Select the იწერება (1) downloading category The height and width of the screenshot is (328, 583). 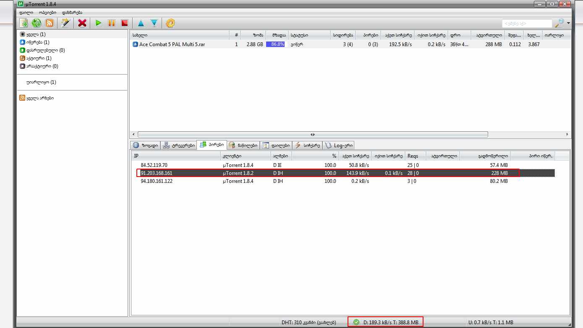point(34,42)
